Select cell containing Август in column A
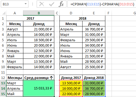 [x=15, y=29]
